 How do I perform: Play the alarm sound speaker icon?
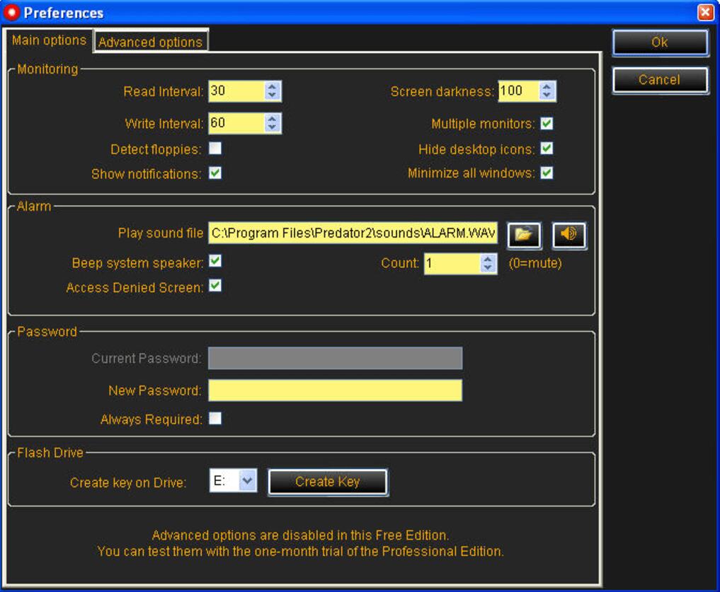point(569,236)
